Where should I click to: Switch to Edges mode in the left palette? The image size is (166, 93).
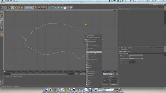(x=2, y=25)
